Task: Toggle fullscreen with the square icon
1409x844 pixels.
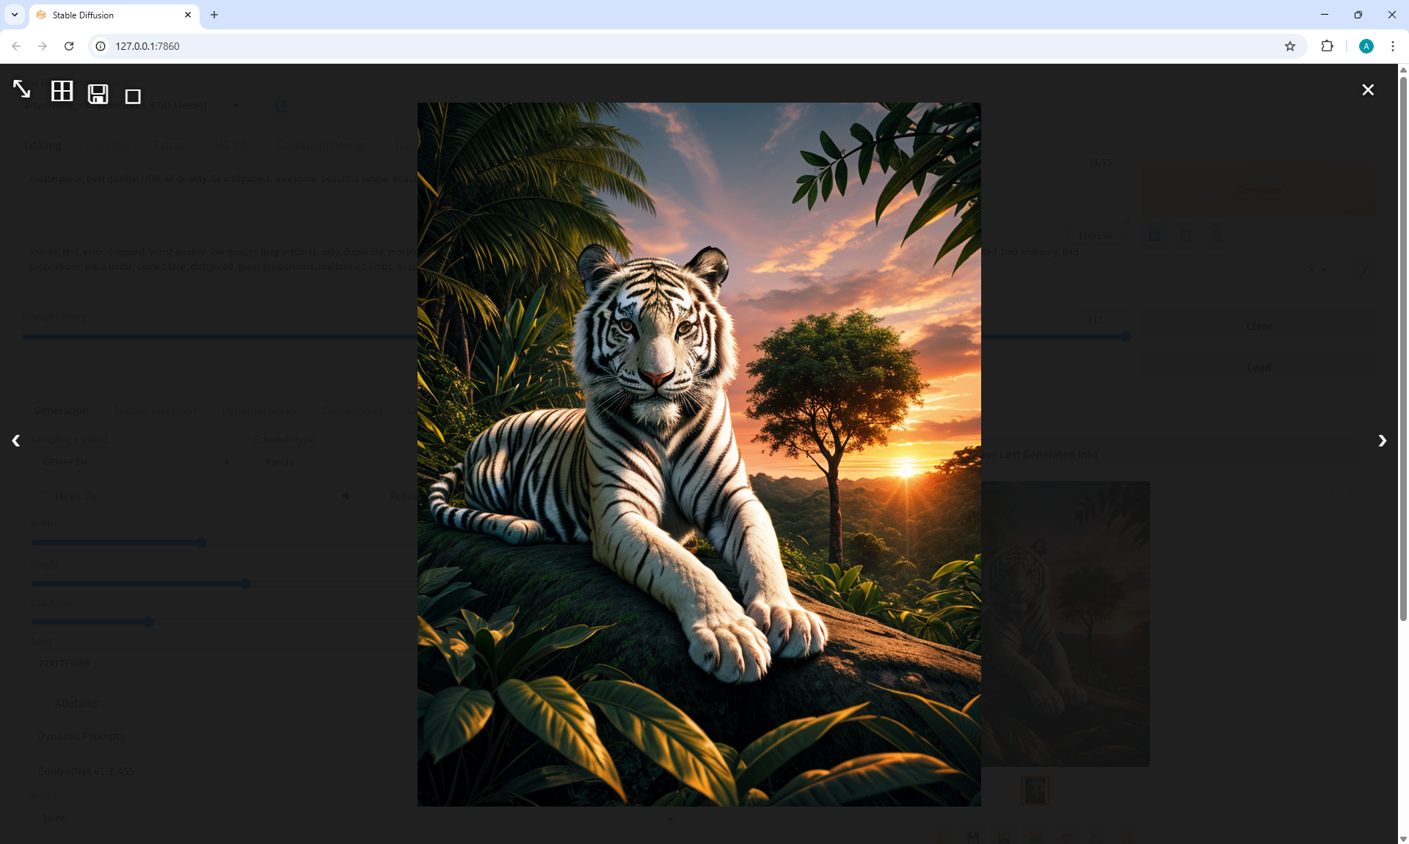Action: point(133,96)
